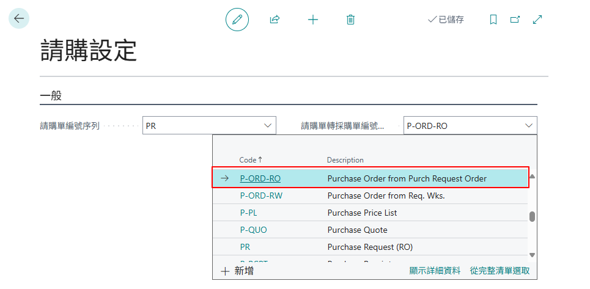Click the bookmark icon

pos(493,20)
